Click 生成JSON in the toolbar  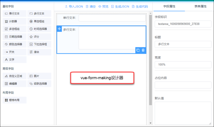pyautogui.click(x=120, y=6)
